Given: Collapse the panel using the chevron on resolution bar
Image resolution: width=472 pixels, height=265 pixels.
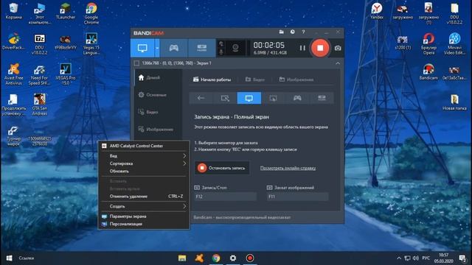Looking at the screenshot, I should 338,63.
